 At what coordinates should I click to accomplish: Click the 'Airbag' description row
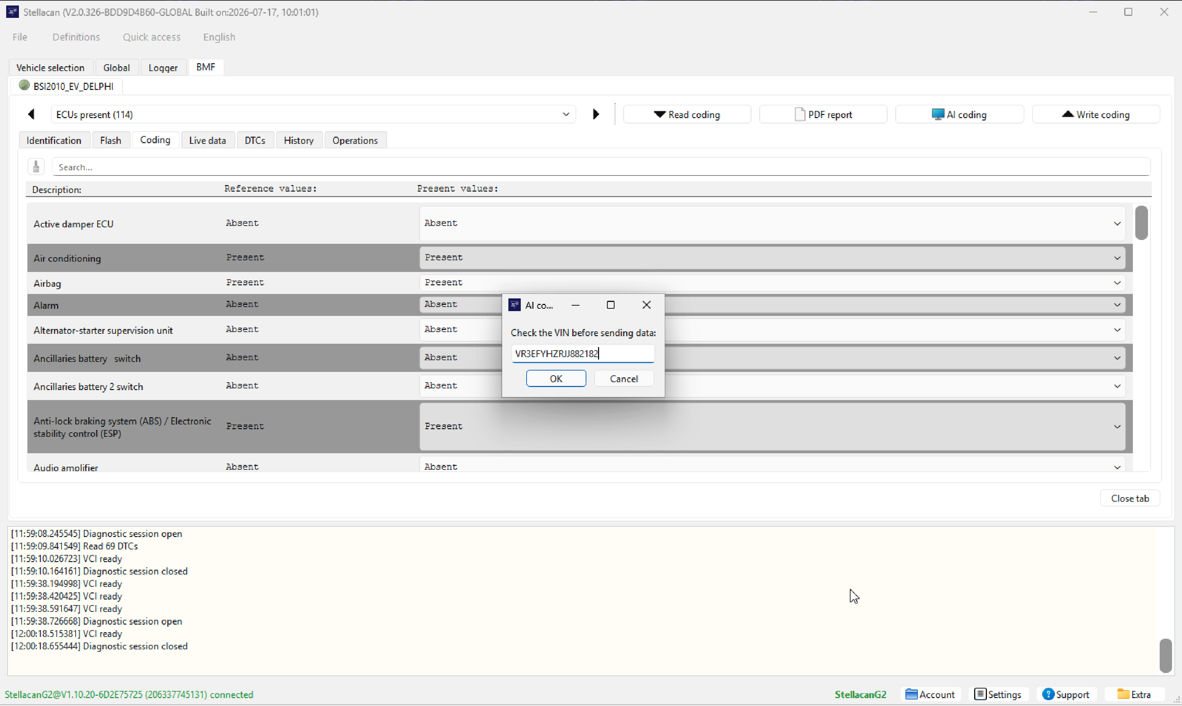47,283
